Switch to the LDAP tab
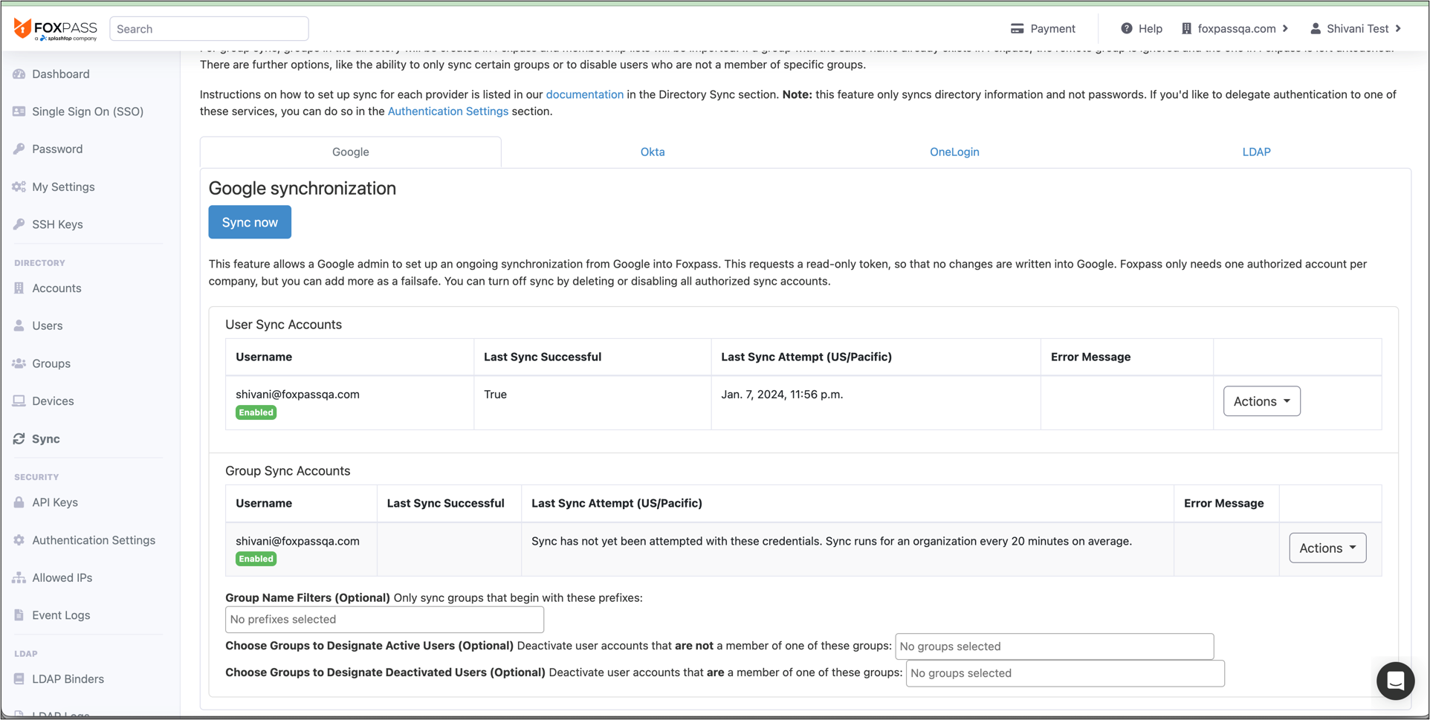1430x720 pixels. tap(1256, 152)
